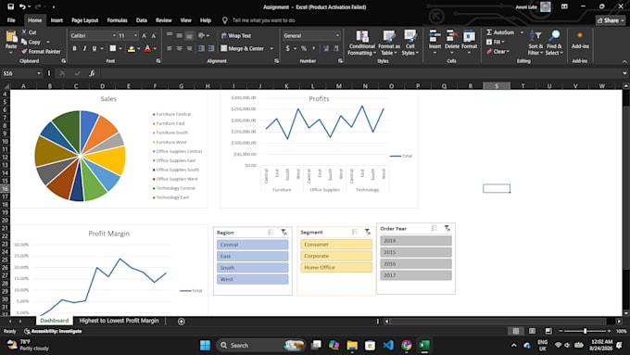Select the West region slicer button
This screenshot has width=630, height=355.
coord(252,279)
